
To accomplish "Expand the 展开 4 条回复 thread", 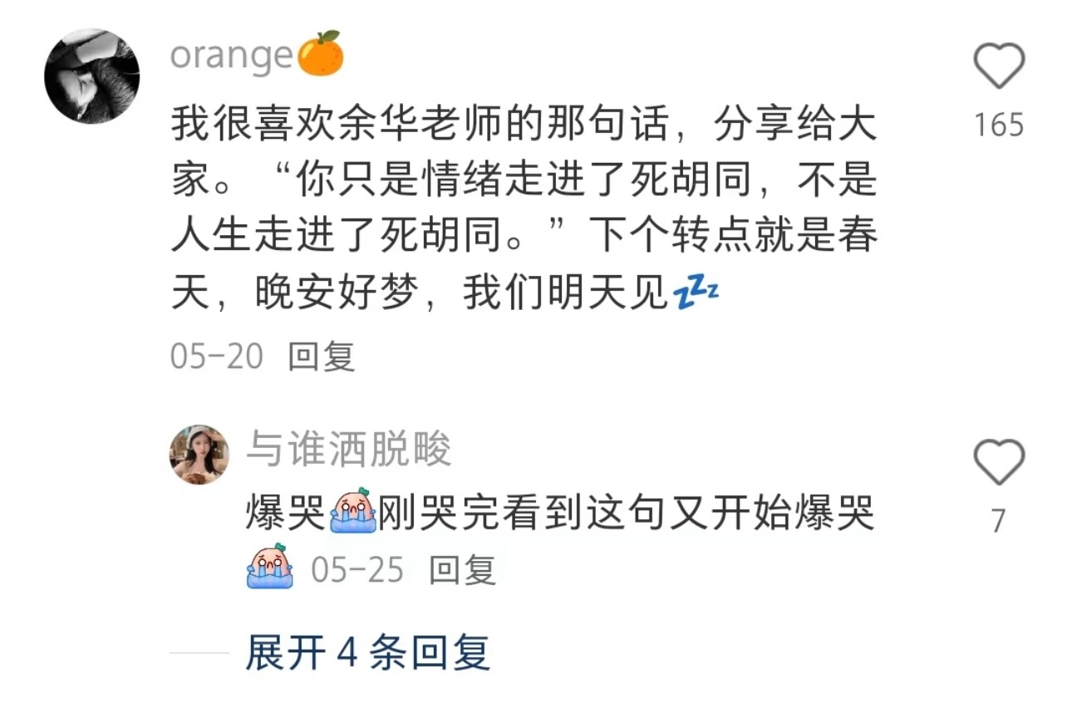I will [368, 652].
